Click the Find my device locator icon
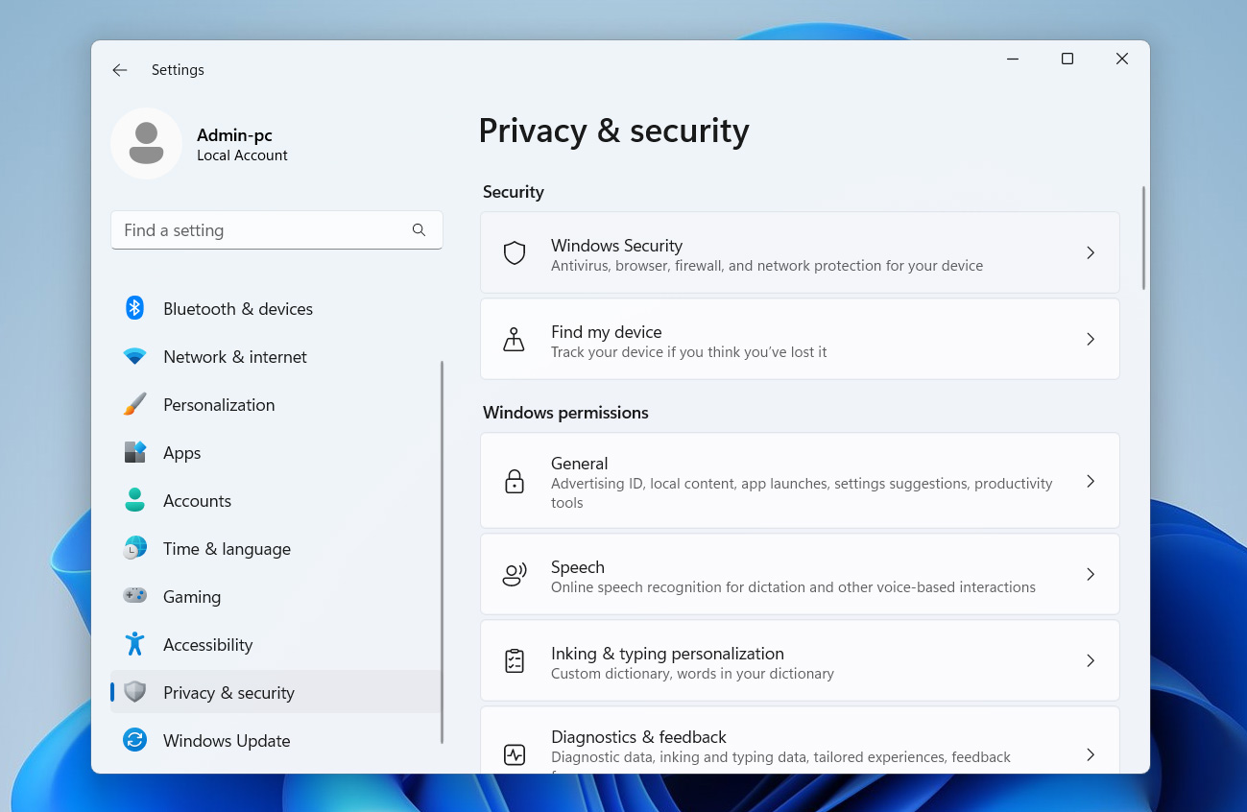 click(x=515, y=339)
